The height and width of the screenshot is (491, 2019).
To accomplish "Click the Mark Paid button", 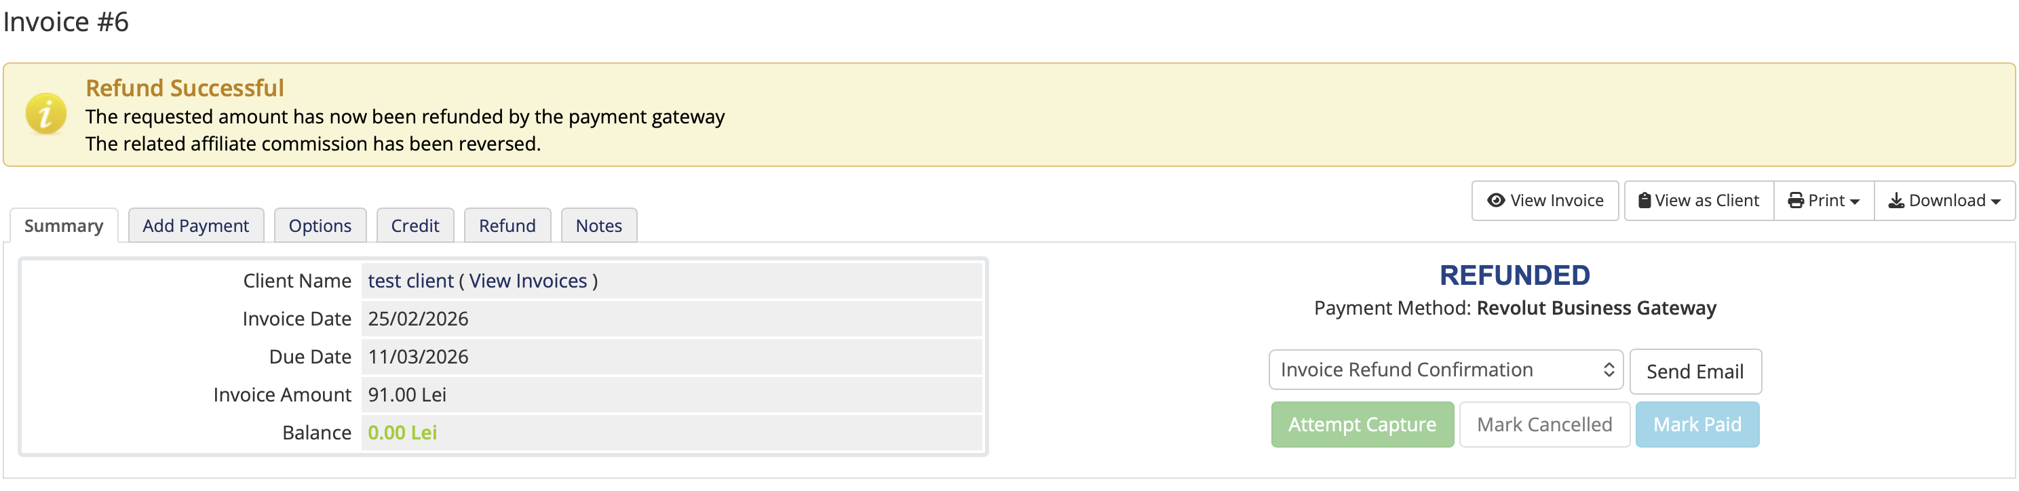I will point(1697,425).
